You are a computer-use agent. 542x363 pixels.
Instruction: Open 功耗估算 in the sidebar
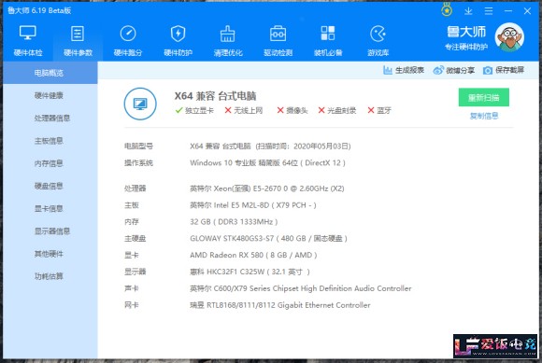[x=49, y=276]
